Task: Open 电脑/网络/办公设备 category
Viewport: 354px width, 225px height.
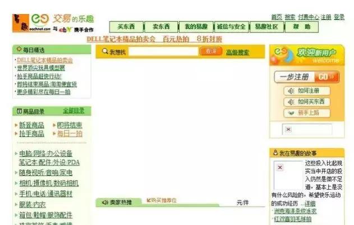Action: coord(45,154)
